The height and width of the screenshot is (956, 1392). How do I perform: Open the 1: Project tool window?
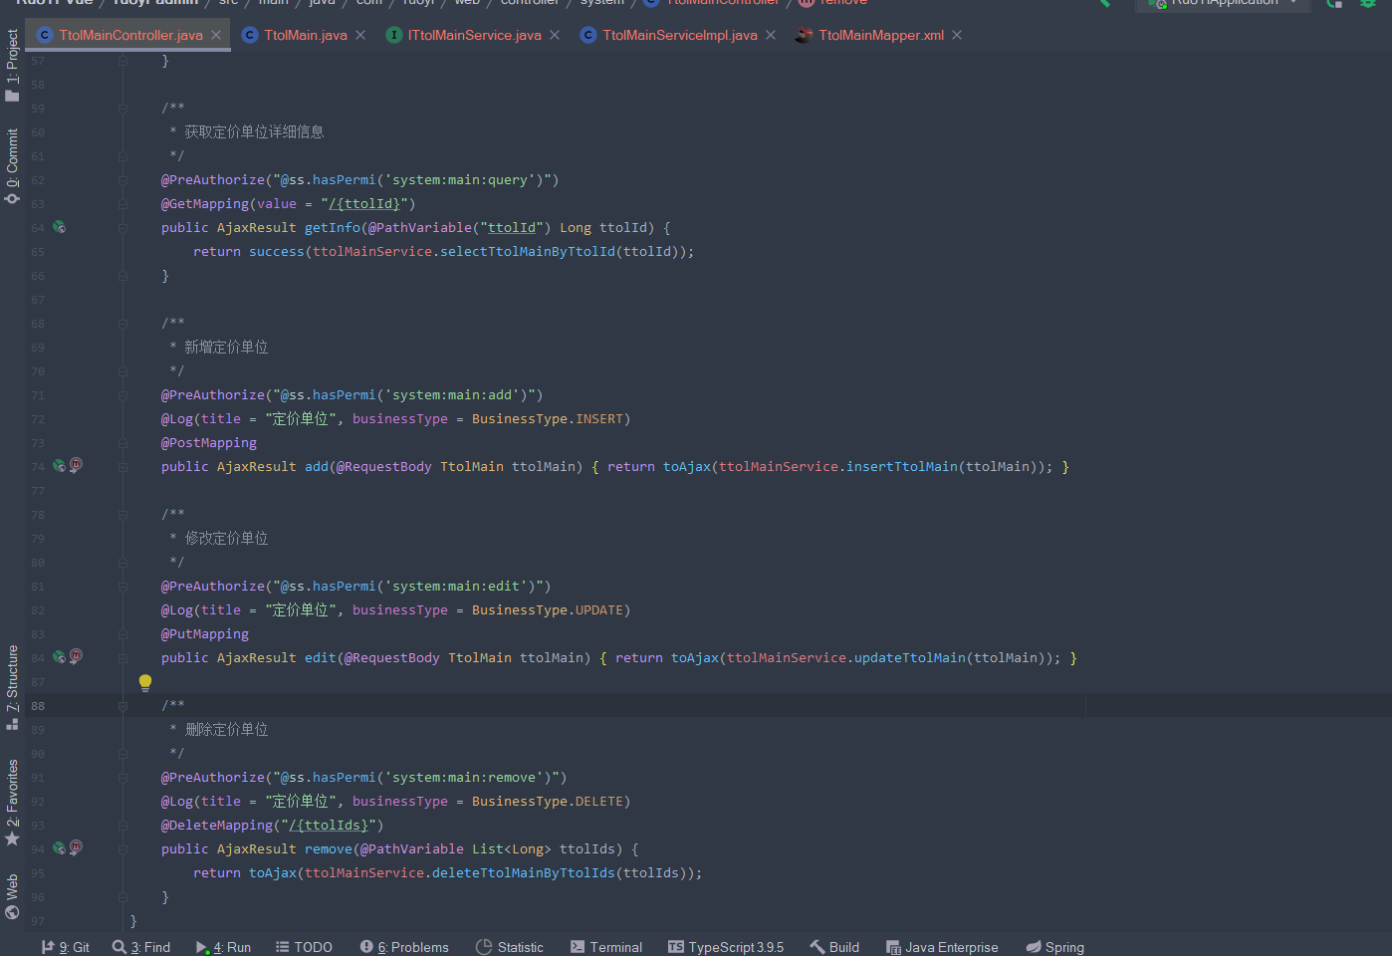[12, 65]
